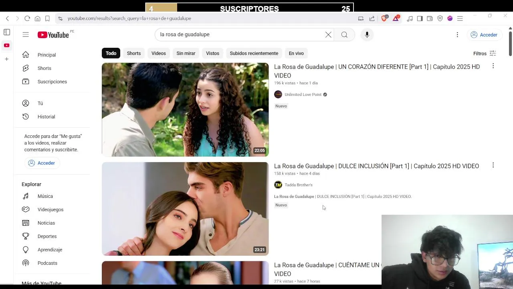The width and height of the screenshot is (513, 289).
Task: Go to browser home icon
Action: click(x=37, y=18)
